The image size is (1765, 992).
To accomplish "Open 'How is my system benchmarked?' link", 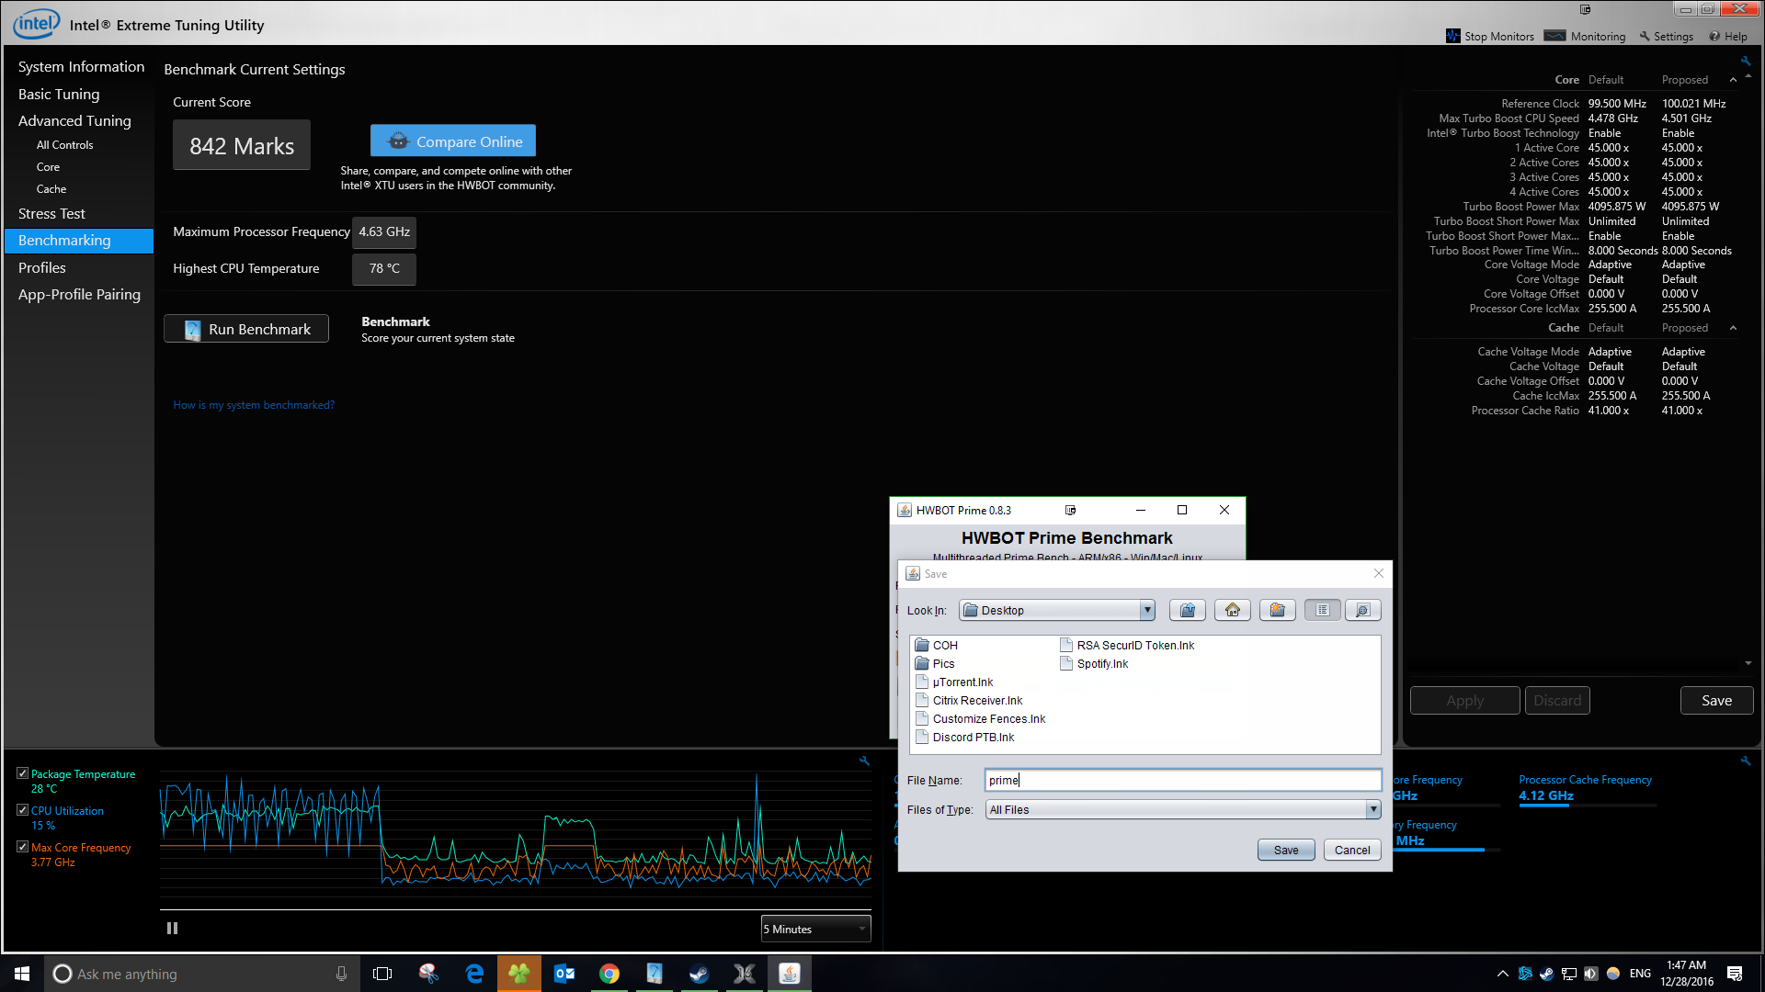I will coord(254,405).
